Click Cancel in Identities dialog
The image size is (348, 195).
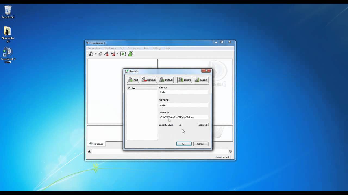tap(201, 144)
